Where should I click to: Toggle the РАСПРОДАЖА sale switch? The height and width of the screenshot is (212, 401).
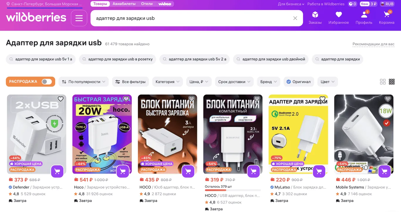click(47, 82)
